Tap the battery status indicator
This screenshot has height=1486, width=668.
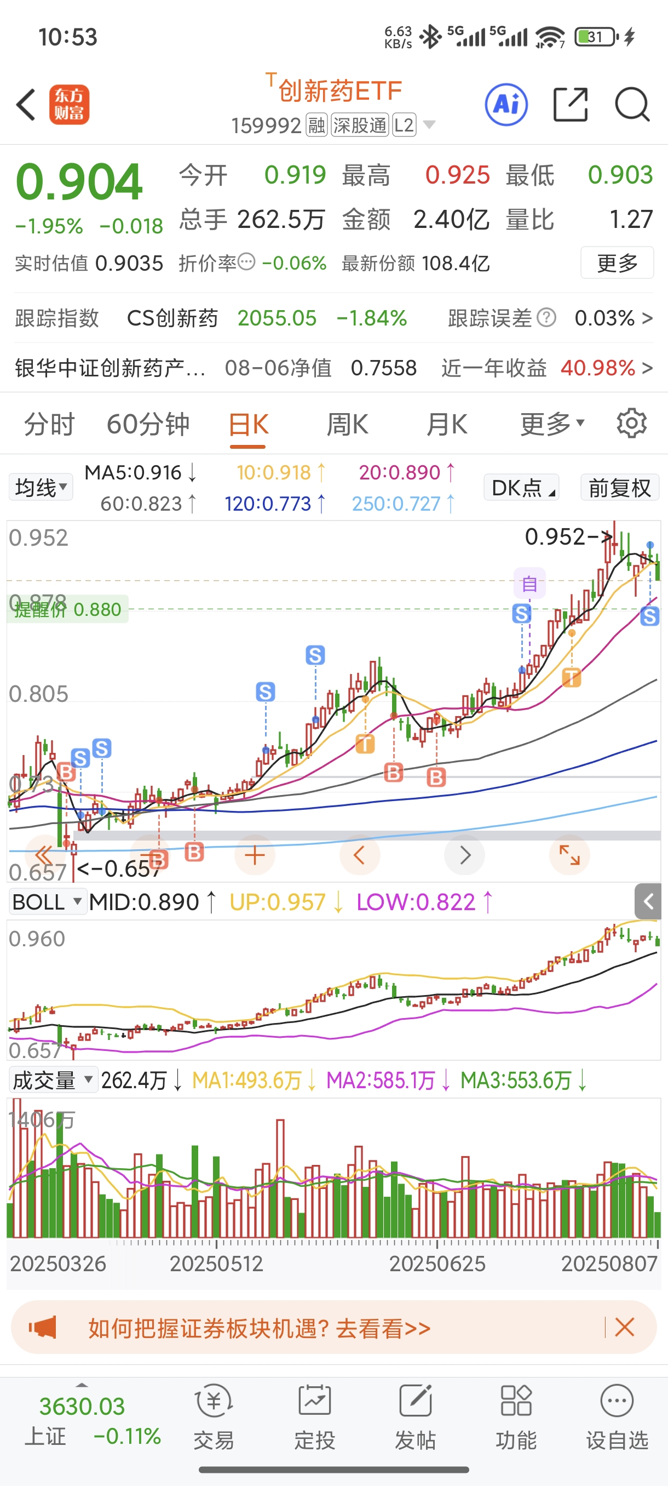click(x=596, y=37)
